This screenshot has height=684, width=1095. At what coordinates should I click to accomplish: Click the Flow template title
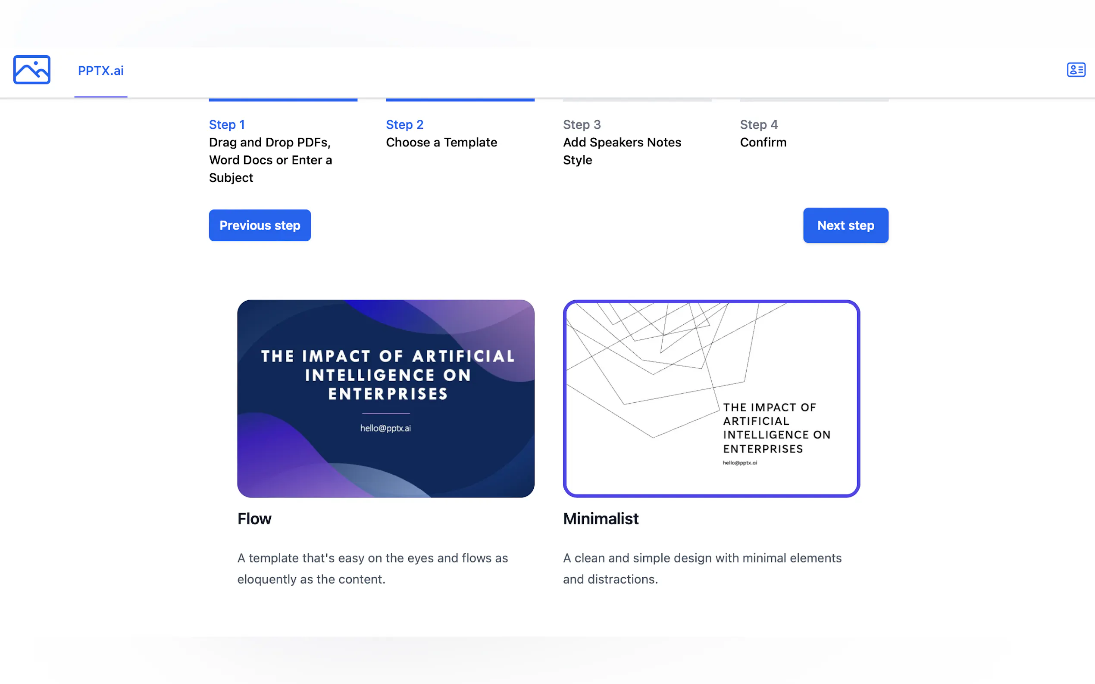point(254,519)
